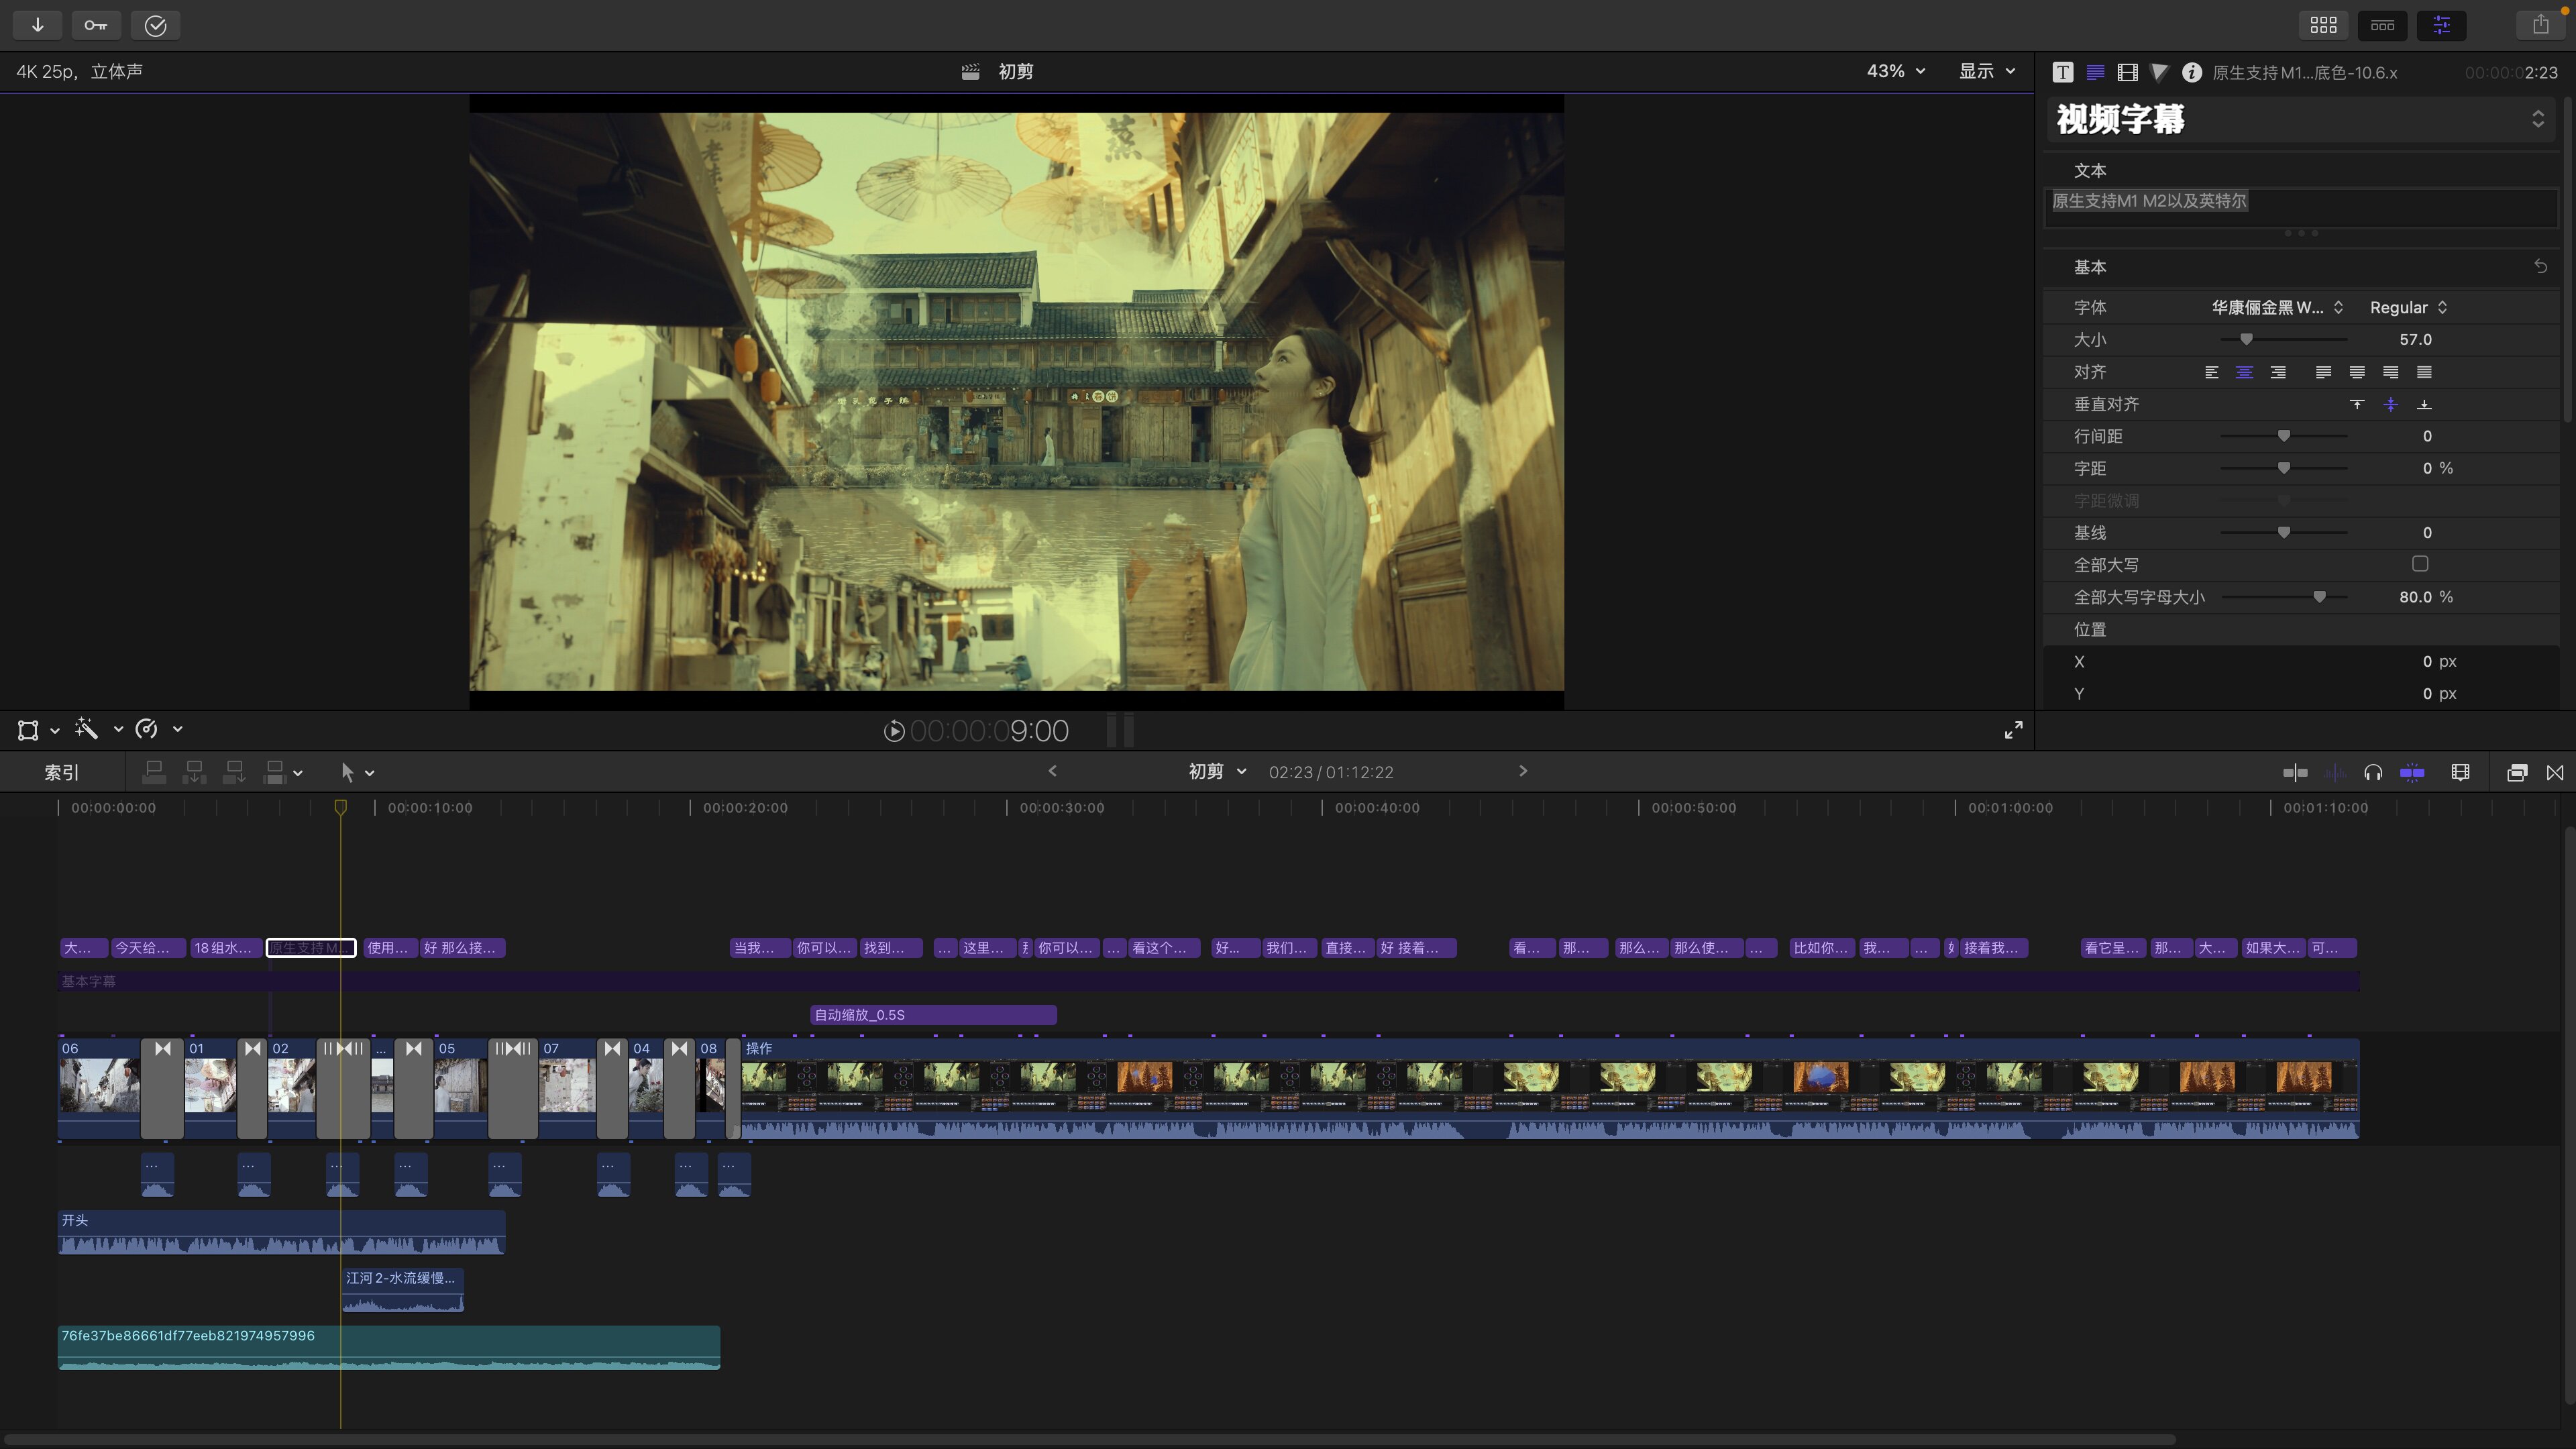2576x1449 pixels.
Task: Enable the 全部大写 checkbox
Action: [2419, 564]
